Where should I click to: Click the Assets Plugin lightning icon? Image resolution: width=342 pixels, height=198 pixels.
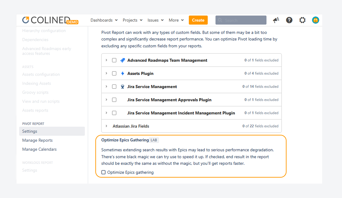123,73
